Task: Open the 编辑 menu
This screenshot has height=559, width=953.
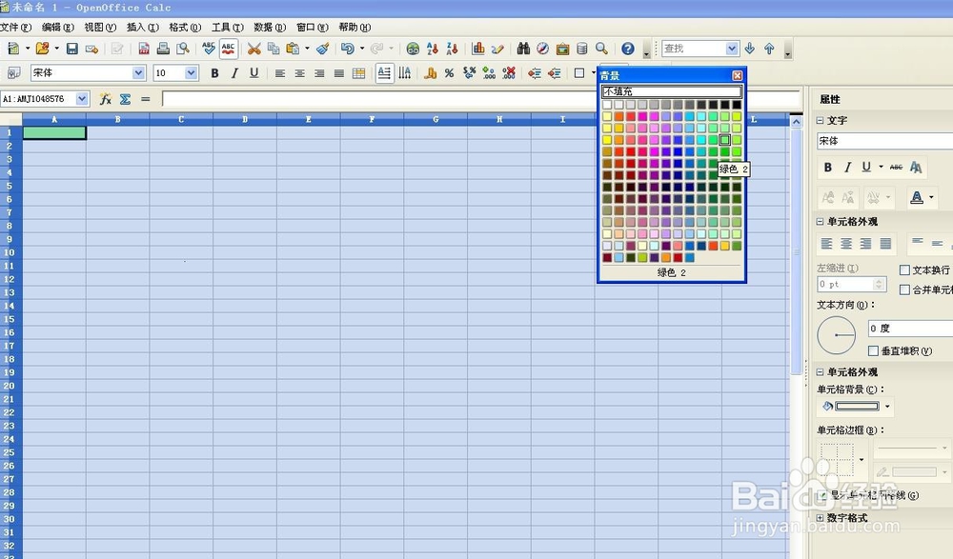Action: click(58, 28)
